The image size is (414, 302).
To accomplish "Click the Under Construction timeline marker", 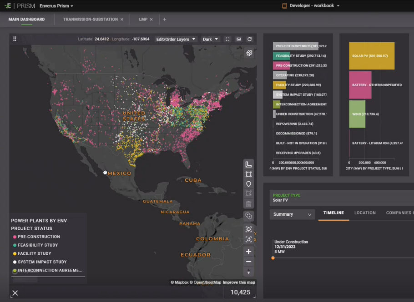I will pos(273,258).
